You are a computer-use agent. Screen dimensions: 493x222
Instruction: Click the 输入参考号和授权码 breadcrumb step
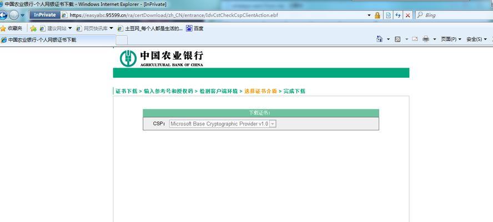168,91
